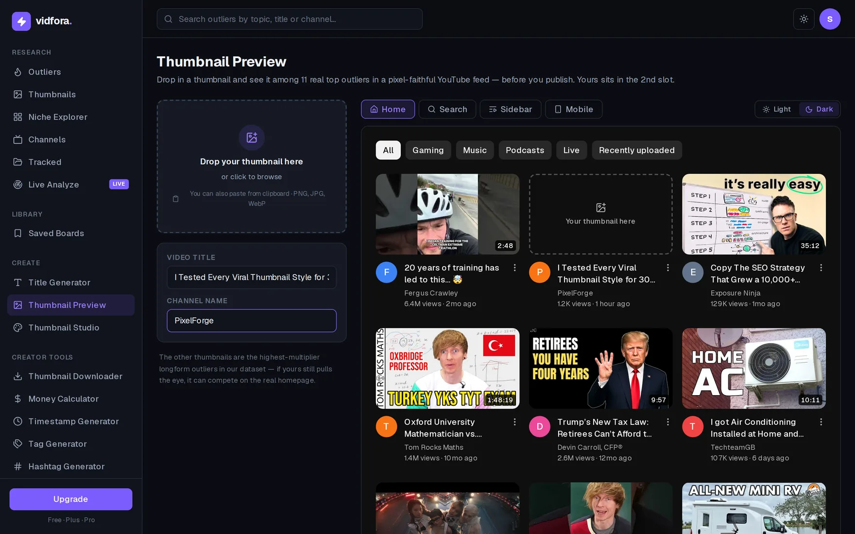Screen dimensions: 855x534
Task: Toggle theme with sun icon in header
Action: [804, 19]
